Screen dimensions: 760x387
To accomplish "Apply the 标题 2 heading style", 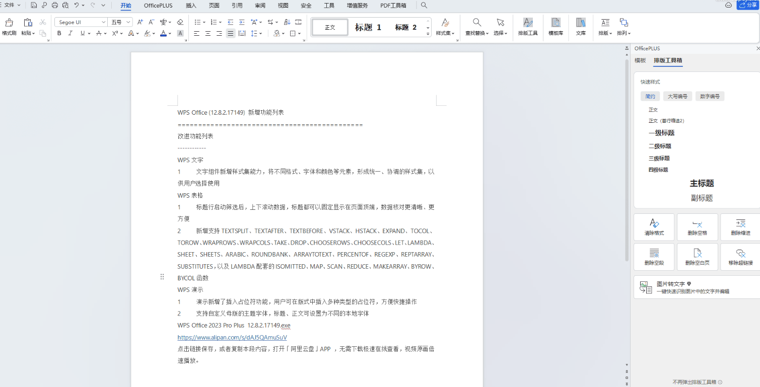I will point(406,27).
